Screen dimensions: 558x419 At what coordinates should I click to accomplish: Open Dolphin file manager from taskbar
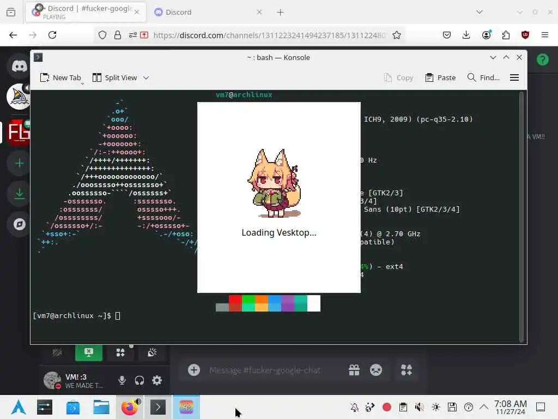tap(101, 407)
